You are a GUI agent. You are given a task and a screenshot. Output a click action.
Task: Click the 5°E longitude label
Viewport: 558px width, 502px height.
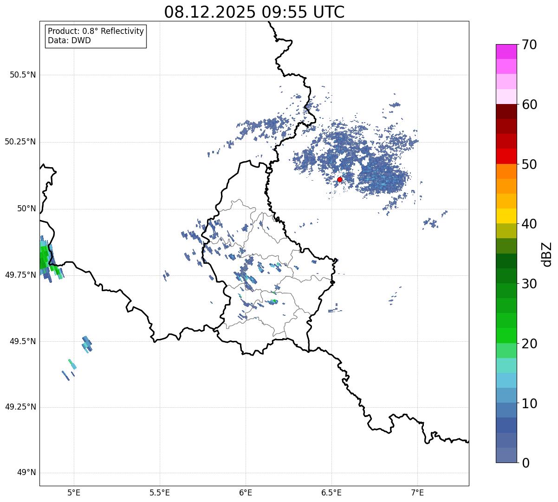click(74, 492)
